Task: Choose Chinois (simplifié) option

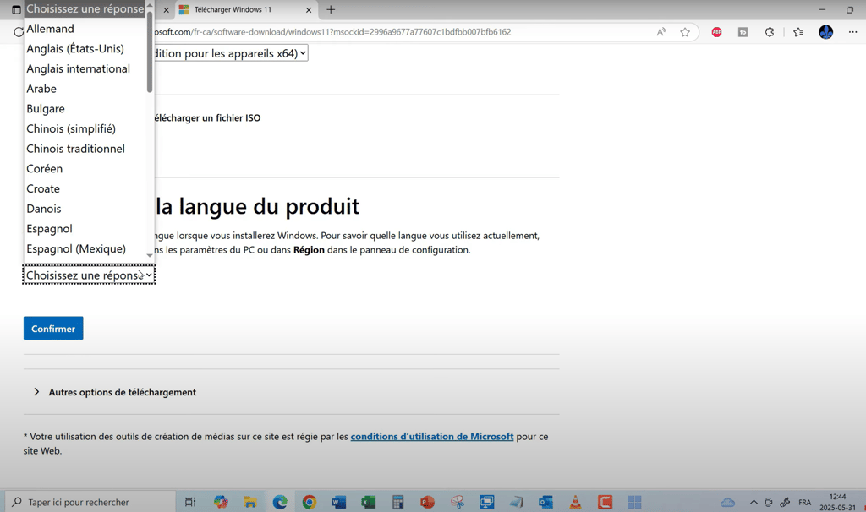Action: [x=85, y=128]
